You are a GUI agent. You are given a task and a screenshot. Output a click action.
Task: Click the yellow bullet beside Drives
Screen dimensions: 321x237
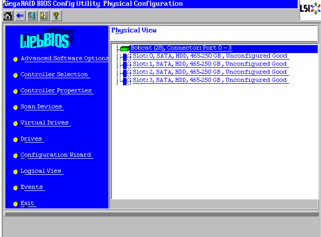15,140
